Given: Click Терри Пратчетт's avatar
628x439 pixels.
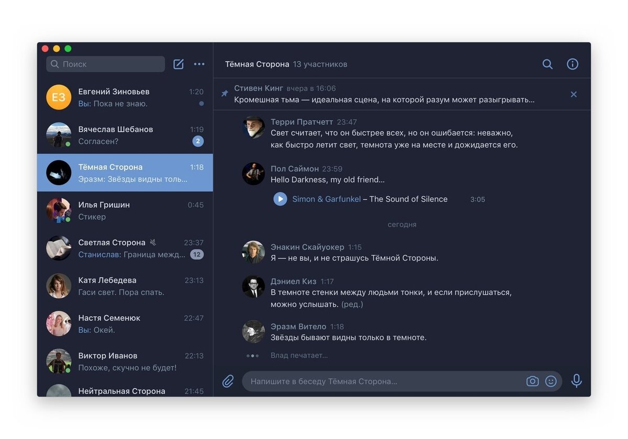Looking at the screenshot, I should [x=253, y=127].
